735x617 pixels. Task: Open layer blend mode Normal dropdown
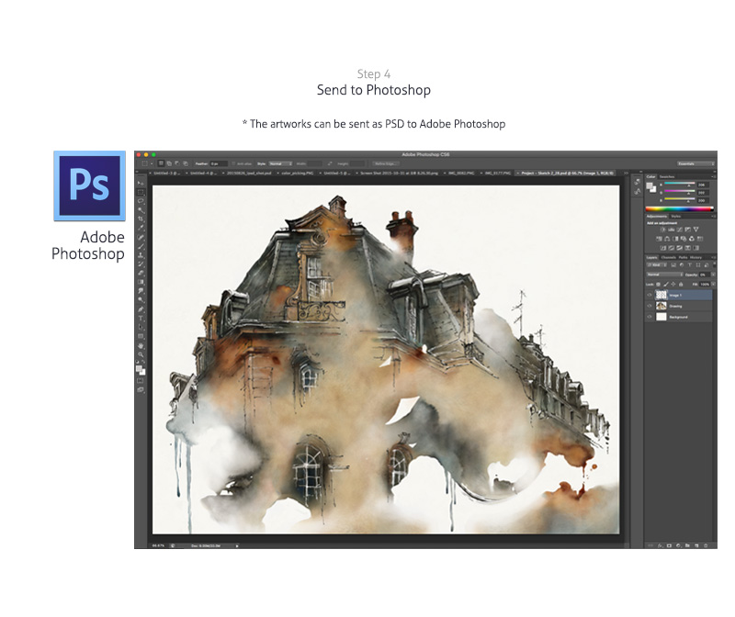click(x=664, y=275)
